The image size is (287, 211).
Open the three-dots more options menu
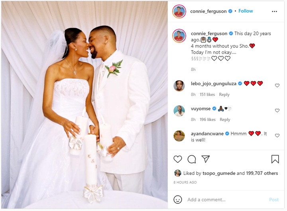274,11
